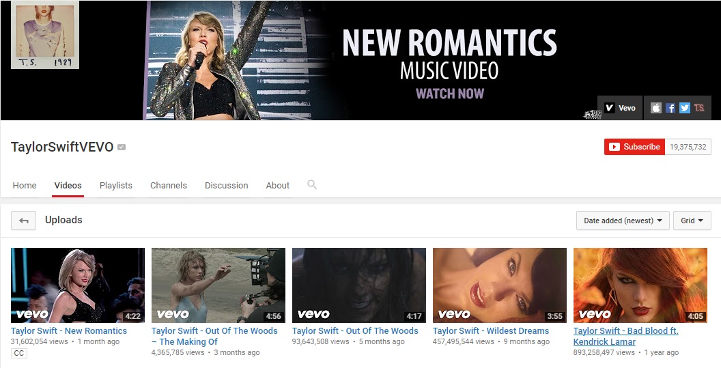721x368 pixels.
Task: Click the Uploads heading
Action: click(63, 220)
